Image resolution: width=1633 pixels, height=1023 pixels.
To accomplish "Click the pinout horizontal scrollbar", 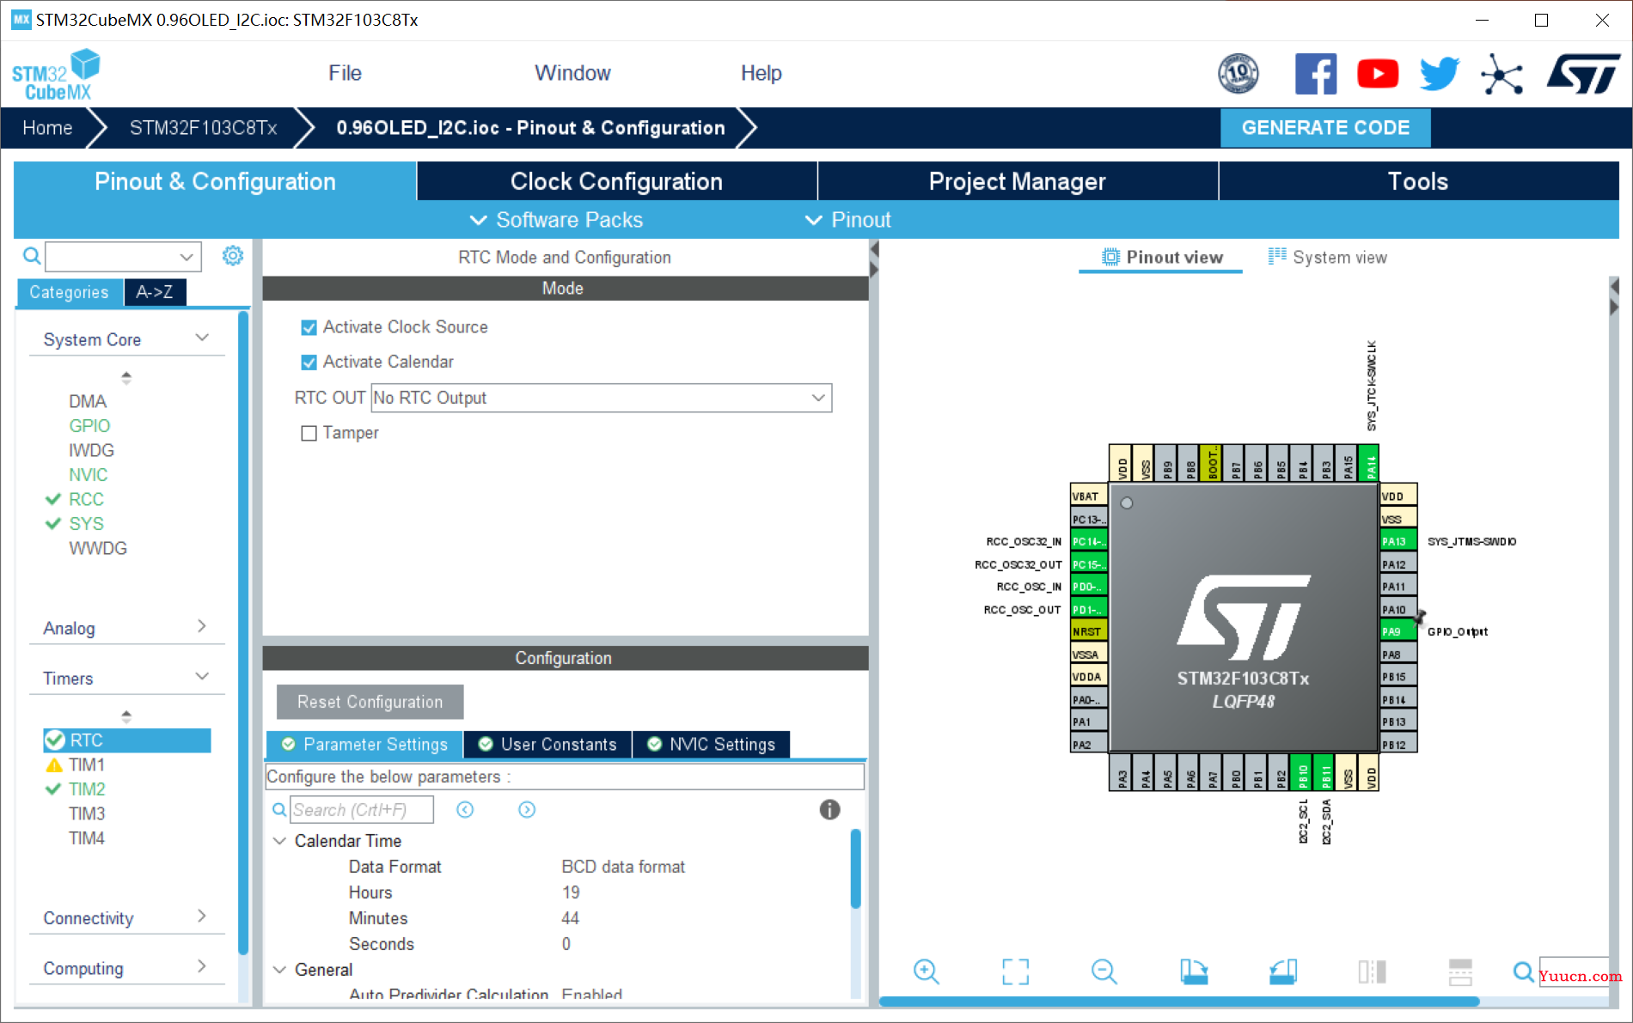I will [1178, 1002].
